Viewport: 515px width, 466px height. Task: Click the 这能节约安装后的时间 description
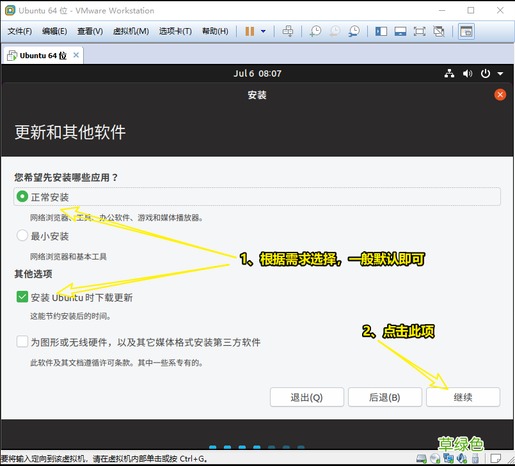click(70, 316)
